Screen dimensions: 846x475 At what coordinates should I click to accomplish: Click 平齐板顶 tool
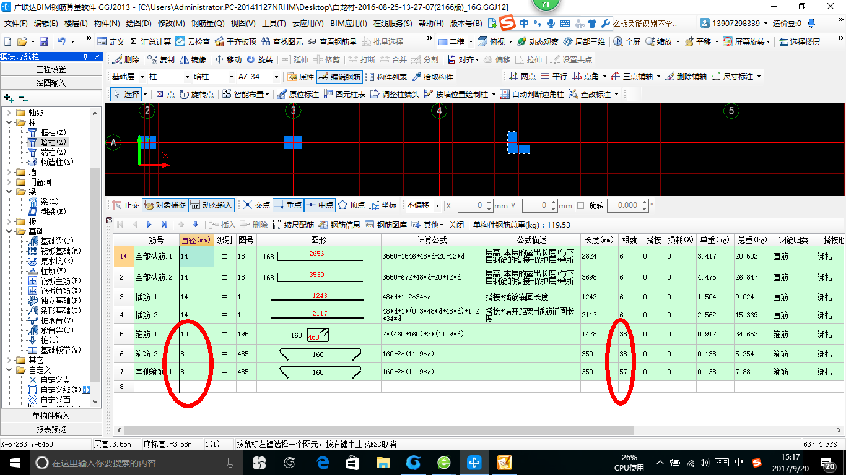[235, 41]
